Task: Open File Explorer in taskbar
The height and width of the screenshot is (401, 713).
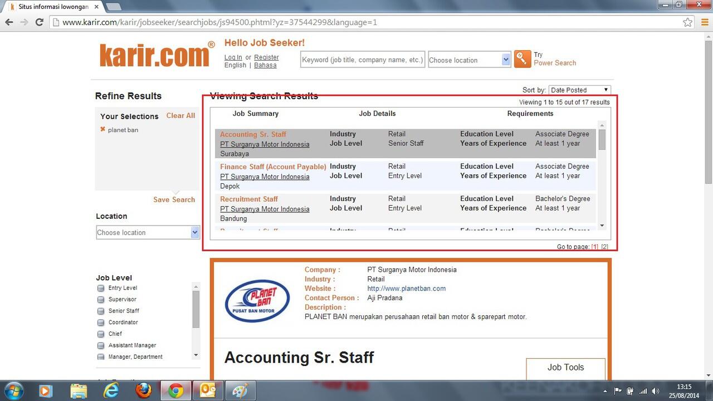Action: [79, 391]
